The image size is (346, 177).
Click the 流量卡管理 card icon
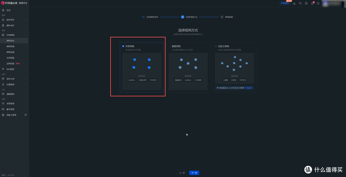click(x=3, y=115)
